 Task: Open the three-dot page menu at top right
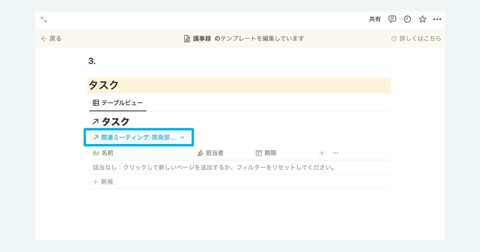click(437, 19)
